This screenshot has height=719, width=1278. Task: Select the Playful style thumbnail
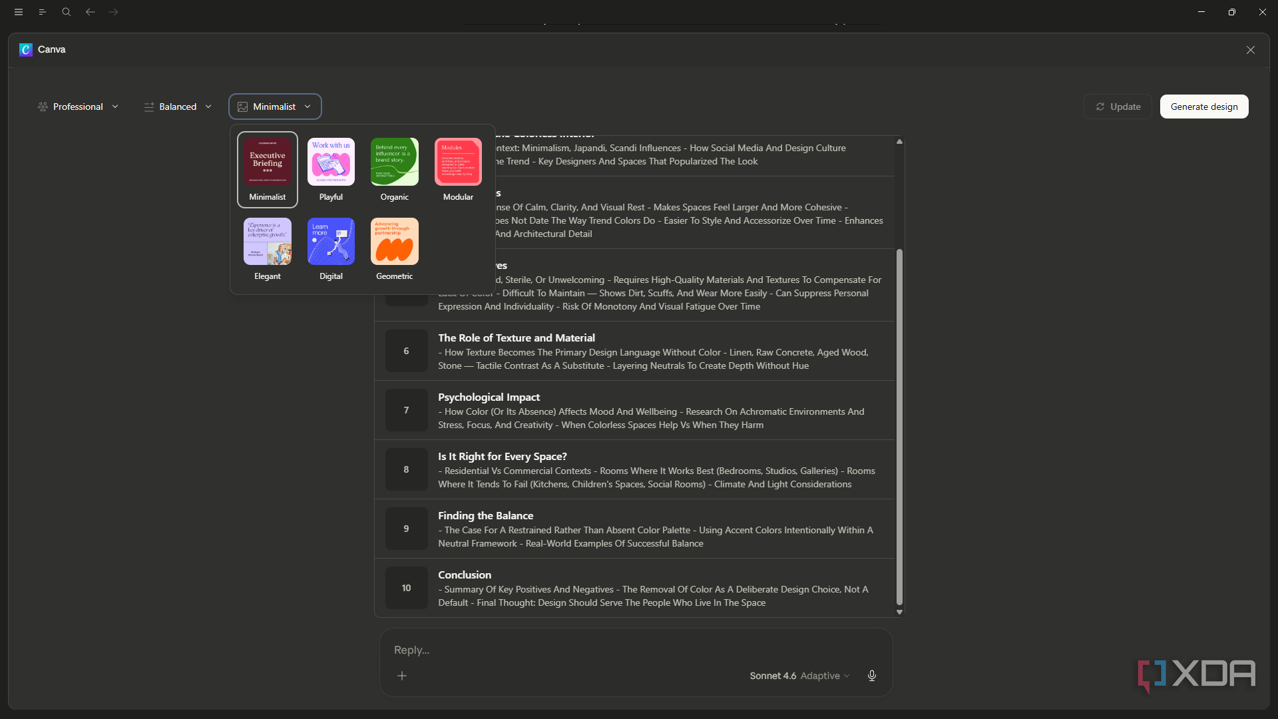(331, 170)
